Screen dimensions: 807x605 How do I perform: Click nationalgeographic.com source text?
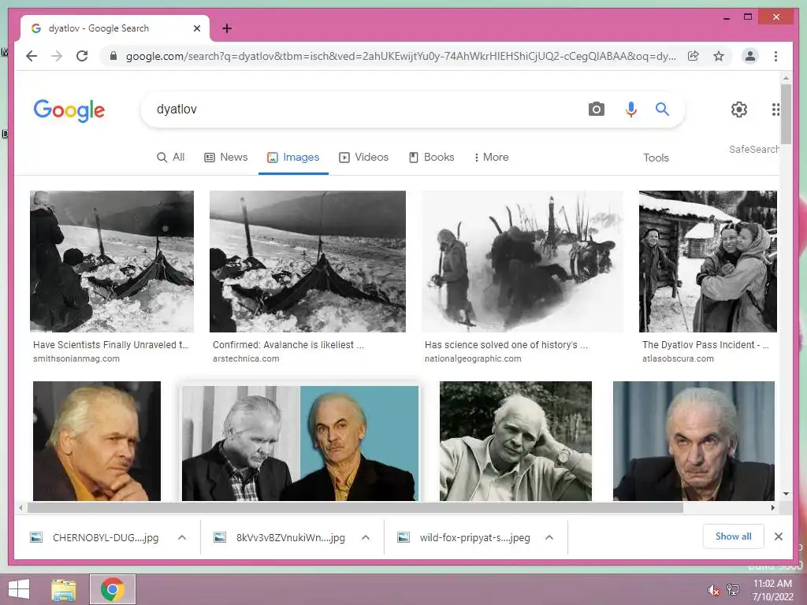pyautogui.click(x=473, y=358)
